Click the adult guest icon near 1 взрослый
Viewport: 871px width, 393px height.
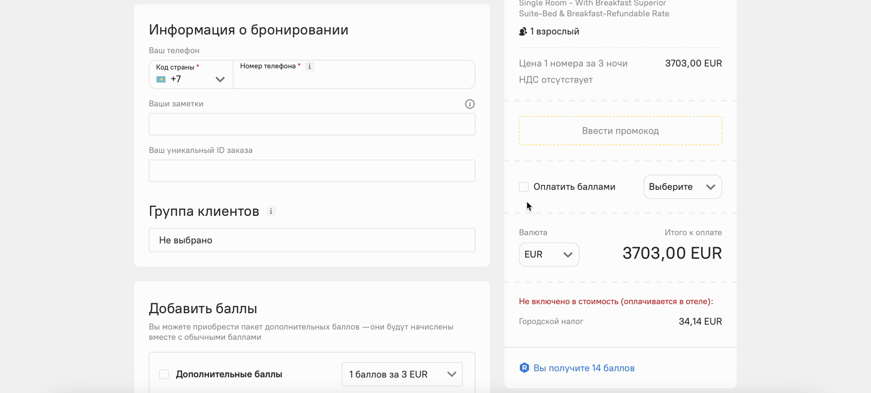(x=522, y=32)
